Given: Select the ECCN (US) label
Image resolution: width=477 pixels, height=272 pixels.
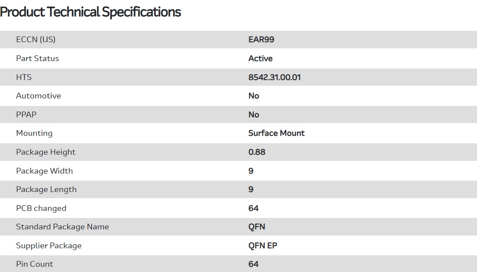Looking at the screenshot, I should point(36,40).
